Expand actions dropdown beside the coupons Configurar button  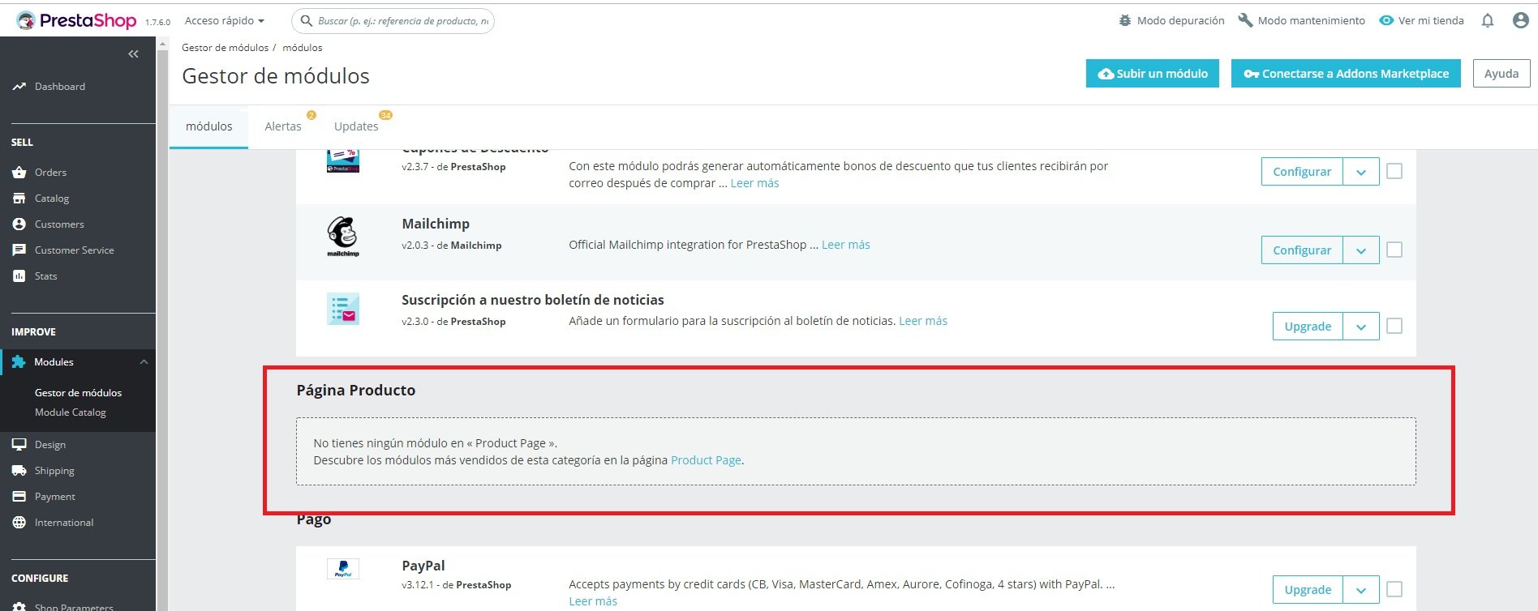click(1361, 172)
